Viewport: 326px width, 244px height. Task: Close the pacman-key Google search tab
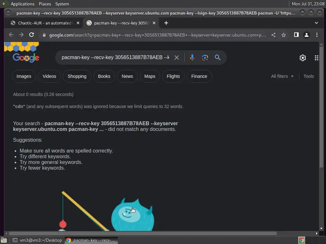point(154,23)
